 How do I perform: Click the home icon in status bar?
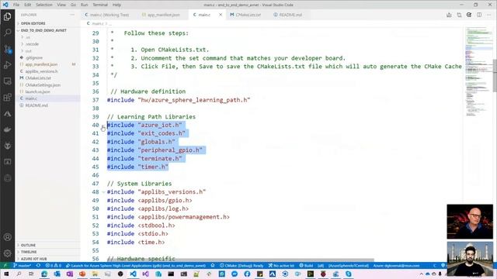click(213, 265)
